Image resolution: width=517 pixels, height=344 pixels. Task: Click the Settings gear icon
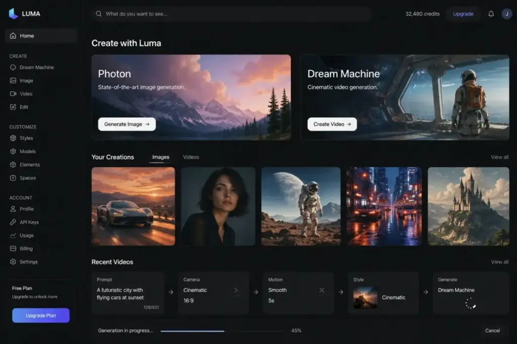[x=13, y=262]
